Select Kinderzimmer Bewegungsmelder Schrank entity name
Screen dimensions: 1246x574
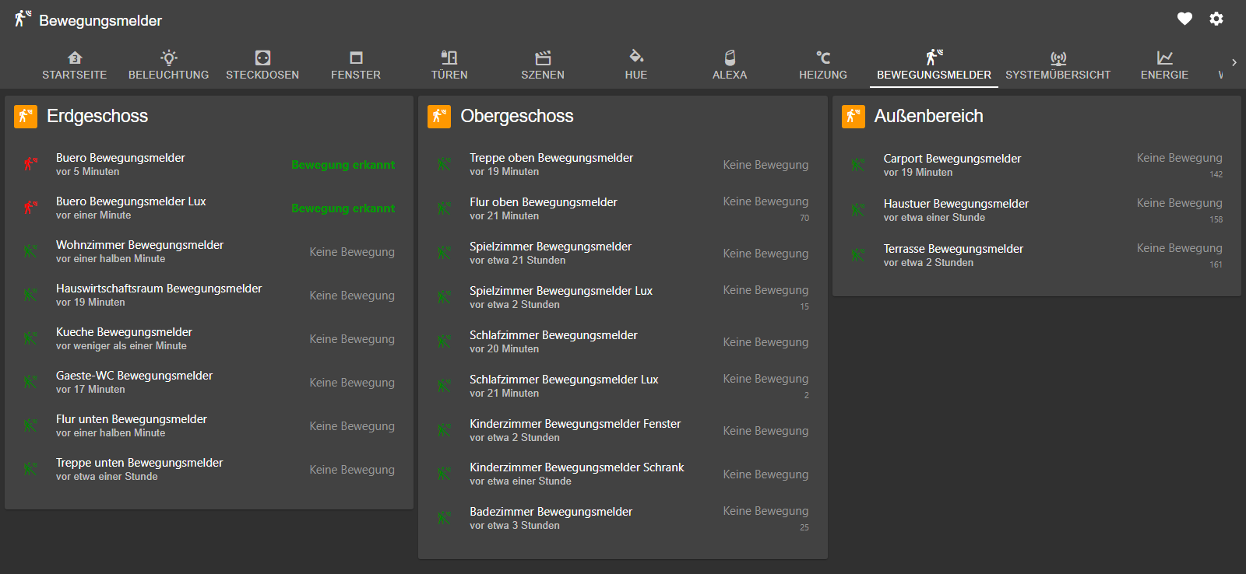point(577,467)
